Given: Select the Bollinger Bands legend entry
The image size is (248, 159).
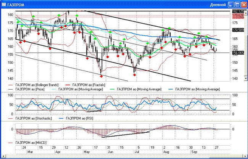Looking at the screenshot, I should [x=34, y=85].
